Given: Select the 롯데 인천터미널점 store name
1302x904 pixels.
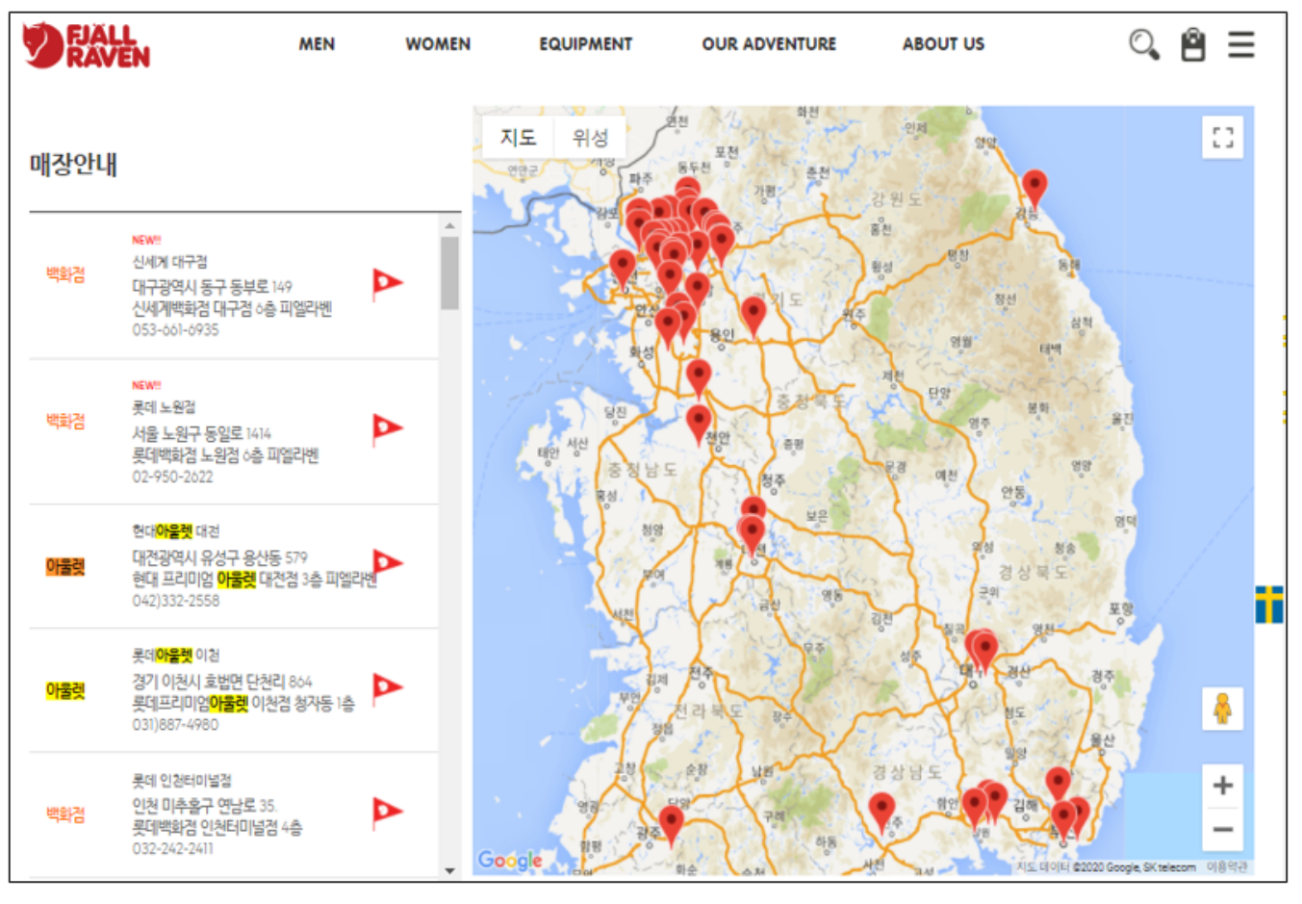Looking at the screenshot, I should 181,780.
